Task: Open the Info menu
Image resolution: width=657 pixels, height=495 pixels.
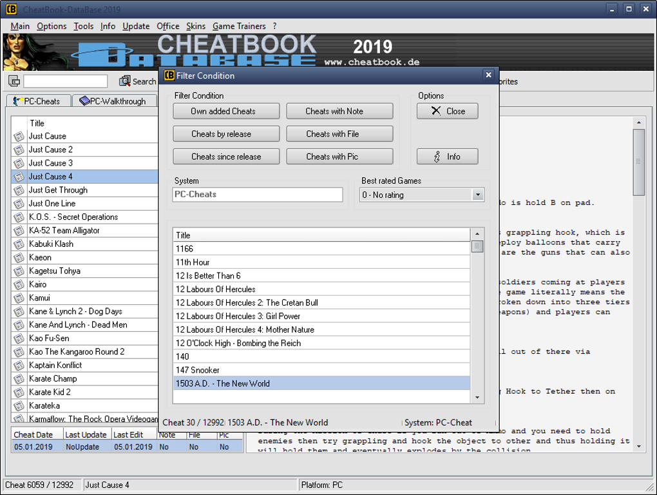Action: tap(108, 26)
